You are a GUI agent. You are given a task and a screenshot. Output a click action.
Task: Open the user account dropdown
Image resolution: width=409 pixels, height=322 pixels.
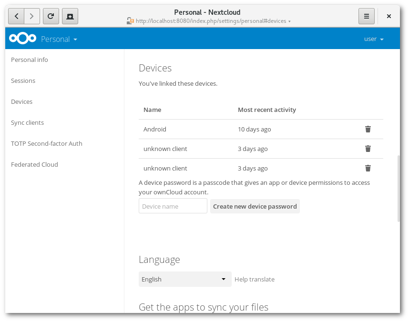click(x=373, y=39)
